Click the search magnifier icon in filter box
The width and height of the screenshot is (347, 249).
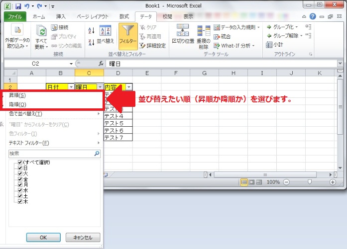point(97,154)
